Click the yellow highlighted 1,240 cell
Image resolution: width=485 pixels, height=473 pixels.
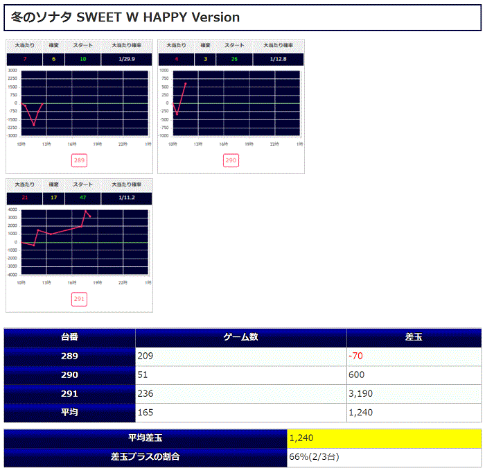384,438
